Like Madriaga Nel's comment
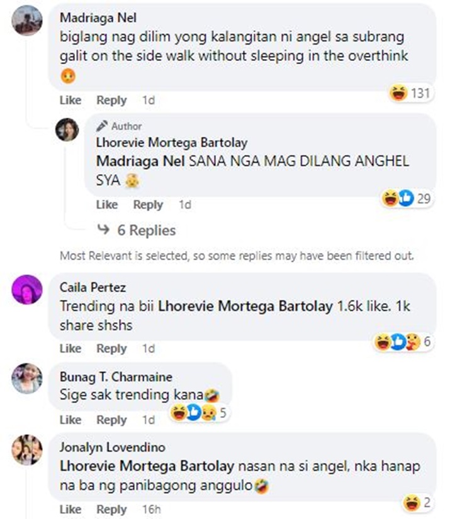 pos(70,100)
